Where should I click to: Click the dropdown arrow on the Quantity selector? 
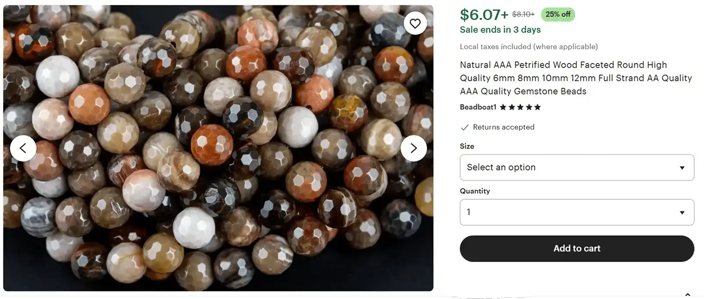[x=682, y=212]
